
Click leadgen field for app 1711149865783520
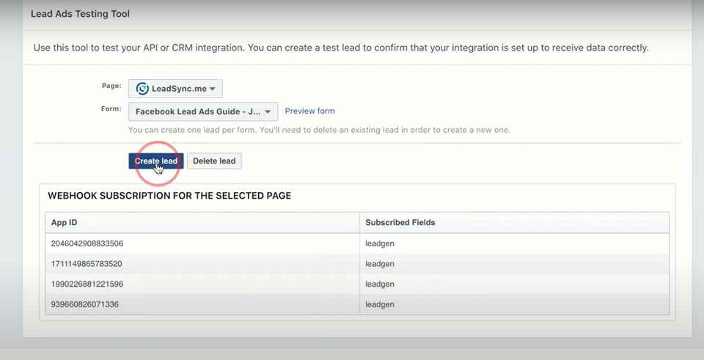point(380,263)
